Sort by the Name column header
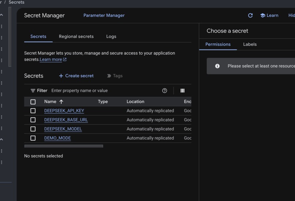The image size is (295, 201). pyautogui.click(x=50, y=102)
